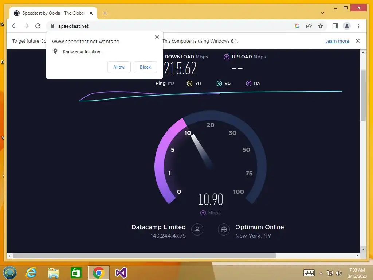Click the Datacamp Limited provider name
The image size is (373, 280).
click(x=158, y=227)
